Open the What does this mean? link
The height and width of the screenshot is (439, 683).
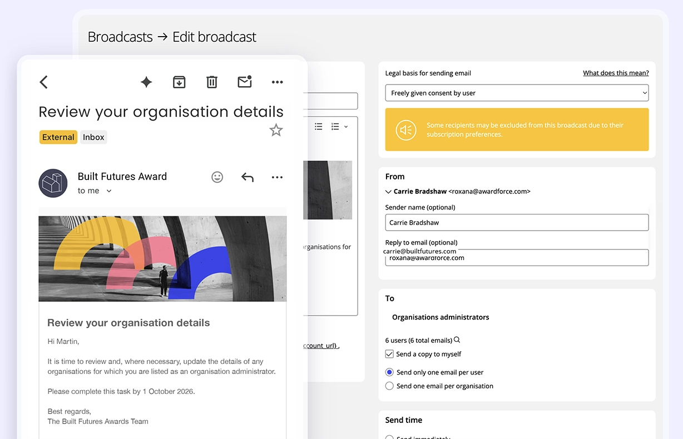point(616,73)
